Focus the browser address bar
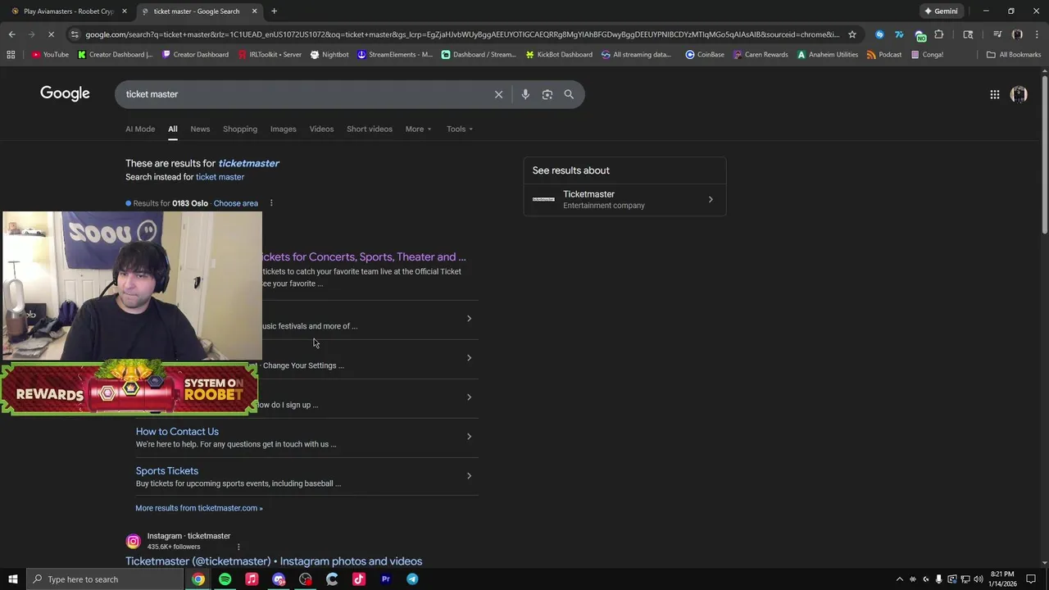Image resolution: width=1049 pixels, height=590 pixels. pos(462,34)
